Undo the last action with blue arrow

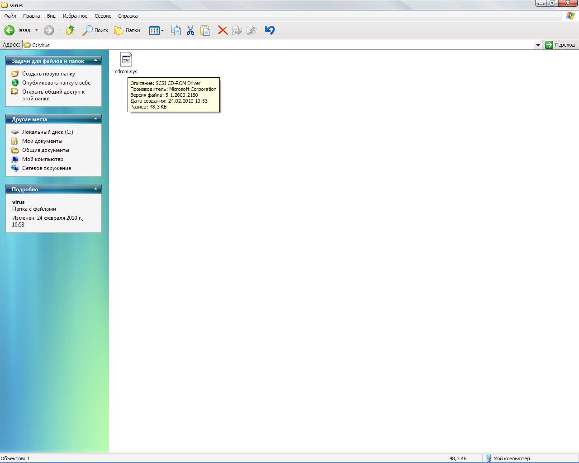click(x=270, y=30)
